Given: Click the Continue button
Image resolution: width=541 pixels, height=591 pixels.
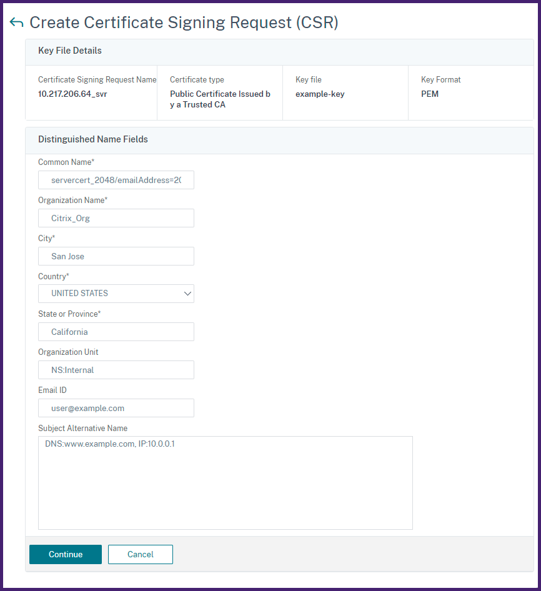Looking at the screenshot, I should [66, 554].
